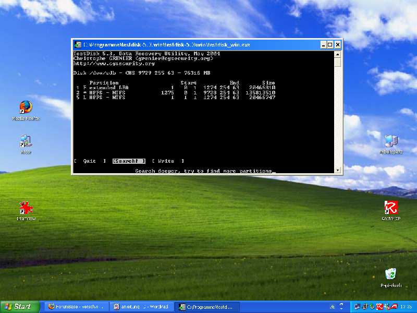Click the language bar options icon
Viewport: 417px width, 313px height.
341,306
